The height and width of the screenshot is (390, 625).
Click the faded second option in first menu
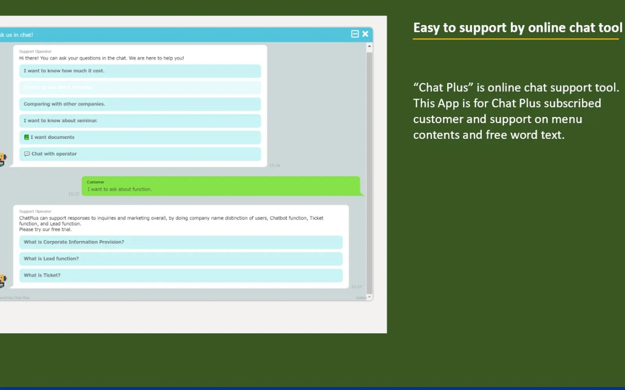(140, 87)
